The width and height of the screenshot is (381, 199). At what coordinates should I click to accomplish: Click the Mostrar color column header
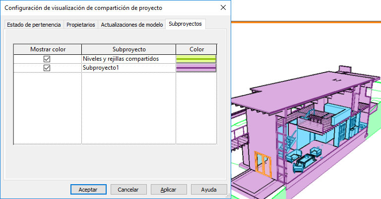pyautogui.click(x=48, y=49)
